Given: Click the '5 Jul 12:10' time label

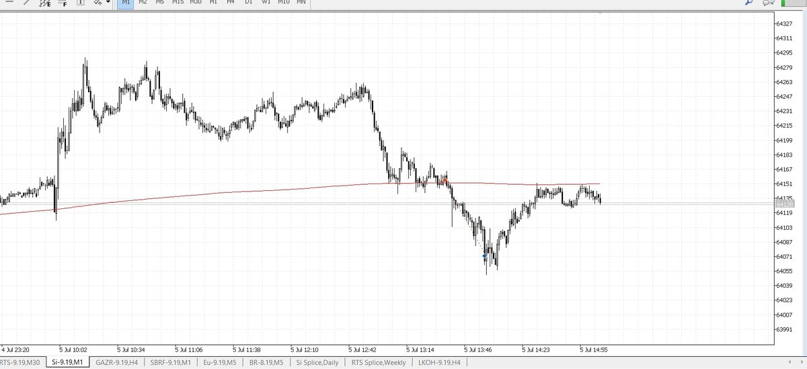Looking at the screenshot, I should (x=305, y=350).
